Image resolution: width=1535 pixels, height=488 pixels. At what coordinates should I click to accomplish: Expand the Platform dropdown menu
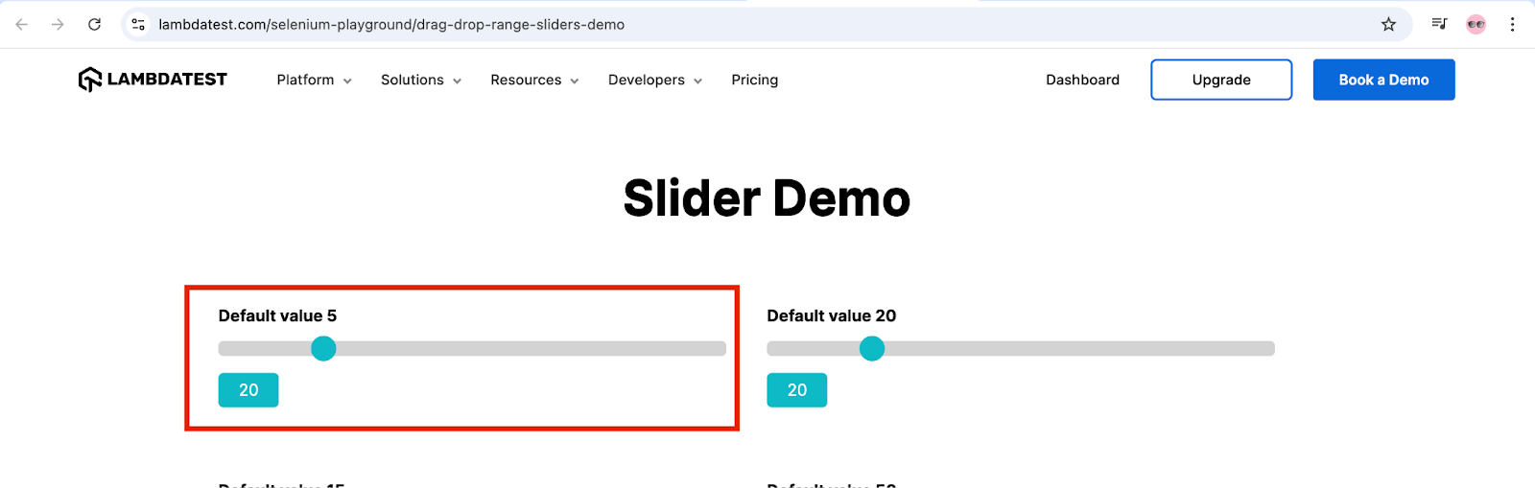314,81
